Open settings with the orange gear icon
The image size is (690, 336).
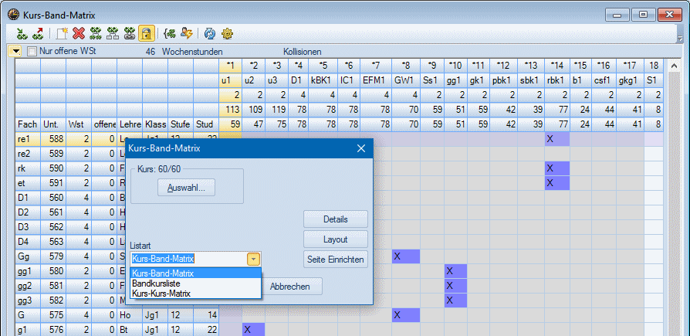pyautogui.click(x=227, y=33)
